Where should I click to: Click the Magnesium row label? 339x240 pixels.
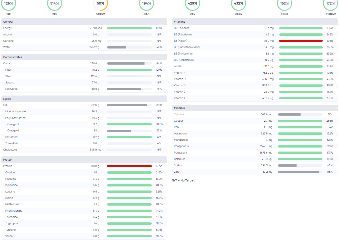[181, 134]
